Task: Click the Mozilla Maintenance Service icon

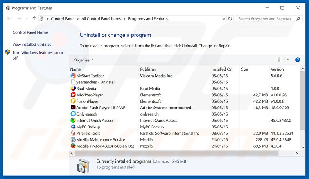Action: coord(73,139)
